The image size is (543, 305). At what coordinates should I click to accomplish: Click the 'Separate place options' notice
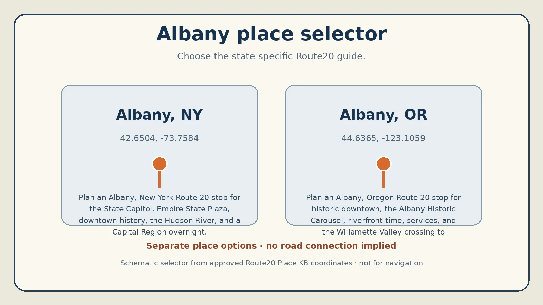click(x=271, y=246)
